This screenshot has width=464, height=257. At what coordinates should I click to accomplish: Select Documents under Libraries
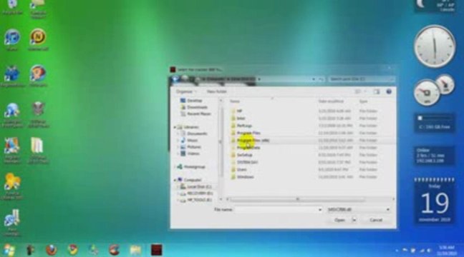[197, 133]
